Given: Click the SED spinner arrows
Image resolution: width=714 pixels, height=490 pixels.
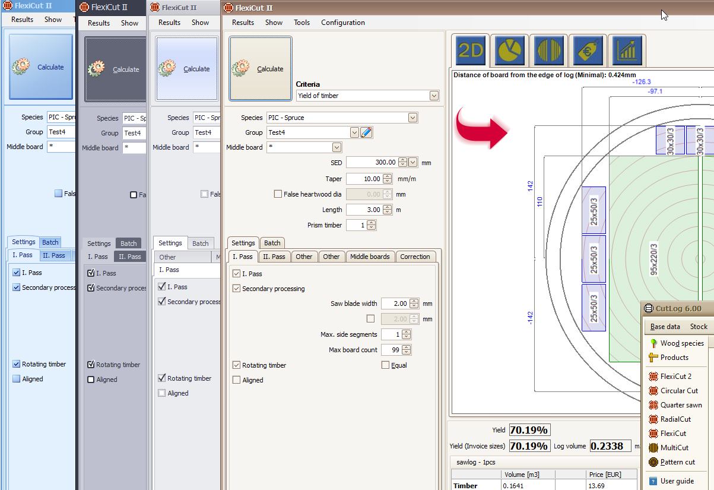Looking at the screenshot, I should pyautogui.click(x=403, y=162).
